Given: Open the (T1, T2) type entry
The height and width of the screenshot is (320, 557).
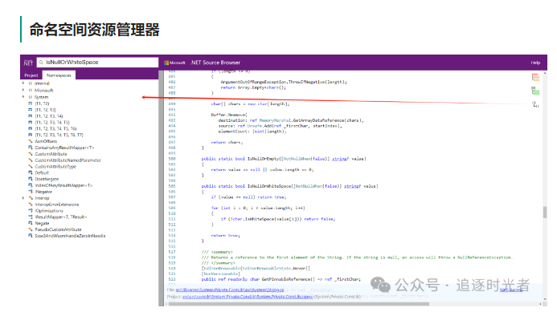Looking at the screenshot, I should [x=42, y=103].
